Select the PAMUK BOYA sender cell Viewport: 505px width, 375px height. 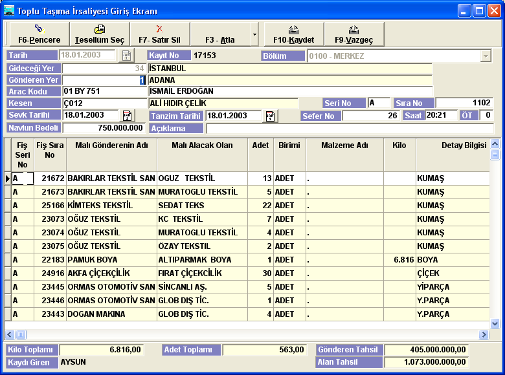click(x=112, y=260)
